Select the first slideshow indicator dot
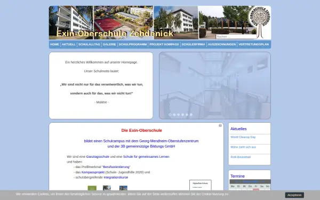 pyautogui.click(x=170, y=115)
